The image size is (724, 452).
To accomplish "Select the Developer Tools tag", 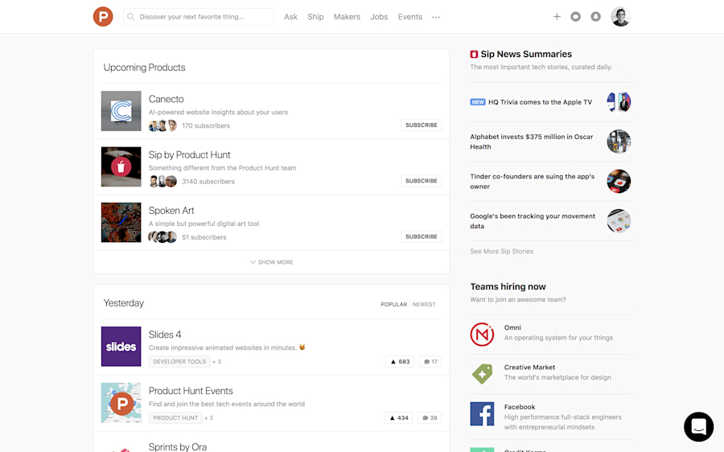I will point(179,361).
